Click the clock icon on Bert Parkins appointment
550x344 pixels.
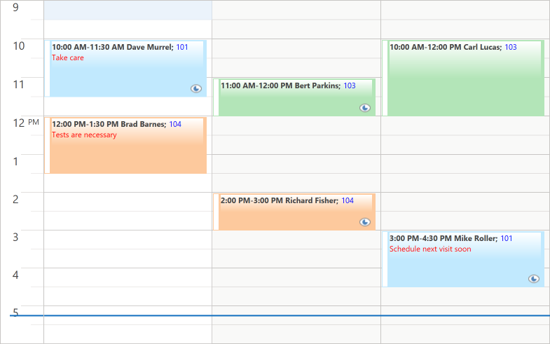[x=365, y=108]
